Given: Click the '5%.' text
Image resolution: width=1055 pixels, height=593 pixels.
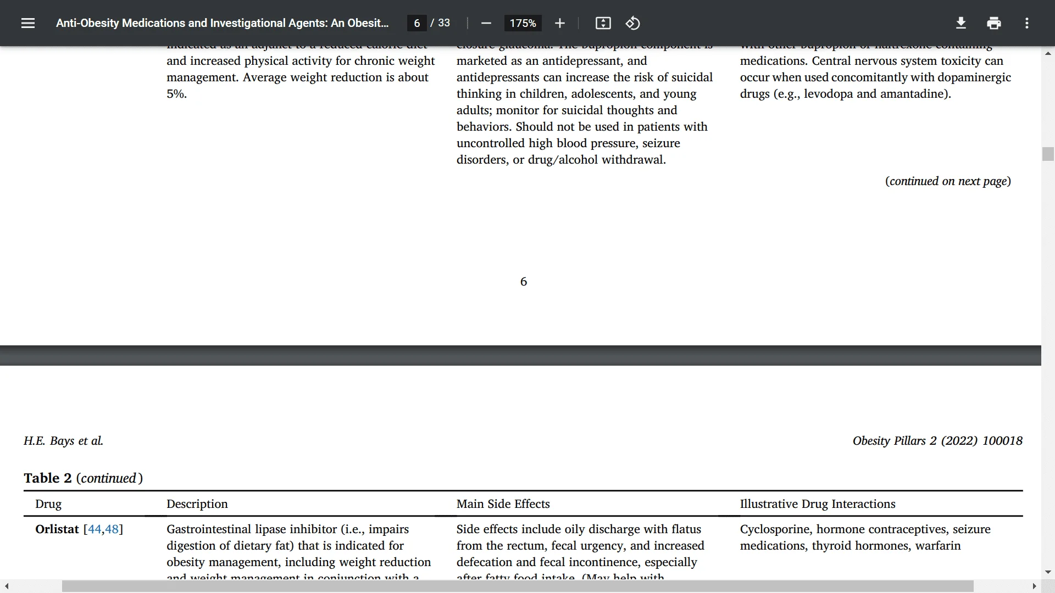Looking at the screenshot, I should pyautogui.click(x=177, y=94).
